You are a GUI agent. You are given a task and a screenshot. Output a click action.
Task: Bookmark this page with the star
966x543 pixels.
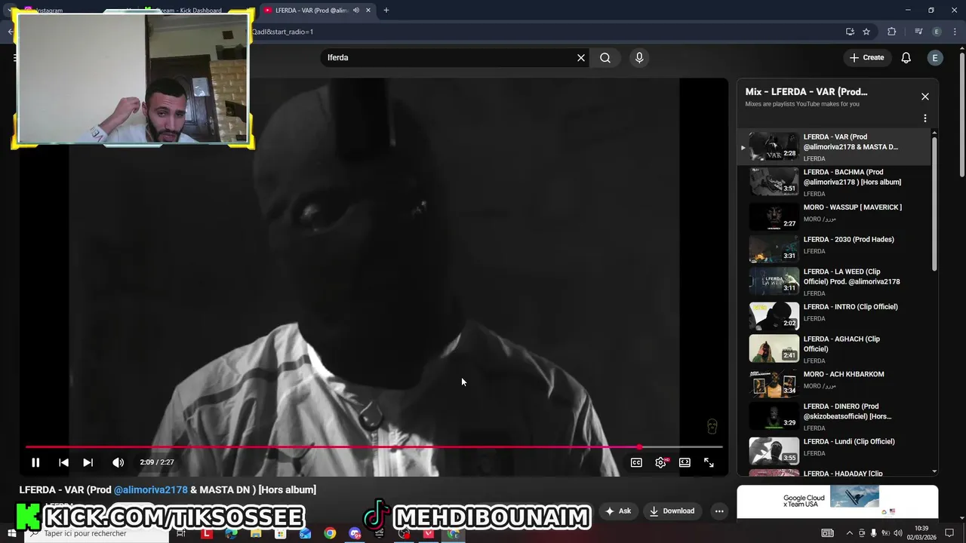pyautogui.click(x=866, y=32)
